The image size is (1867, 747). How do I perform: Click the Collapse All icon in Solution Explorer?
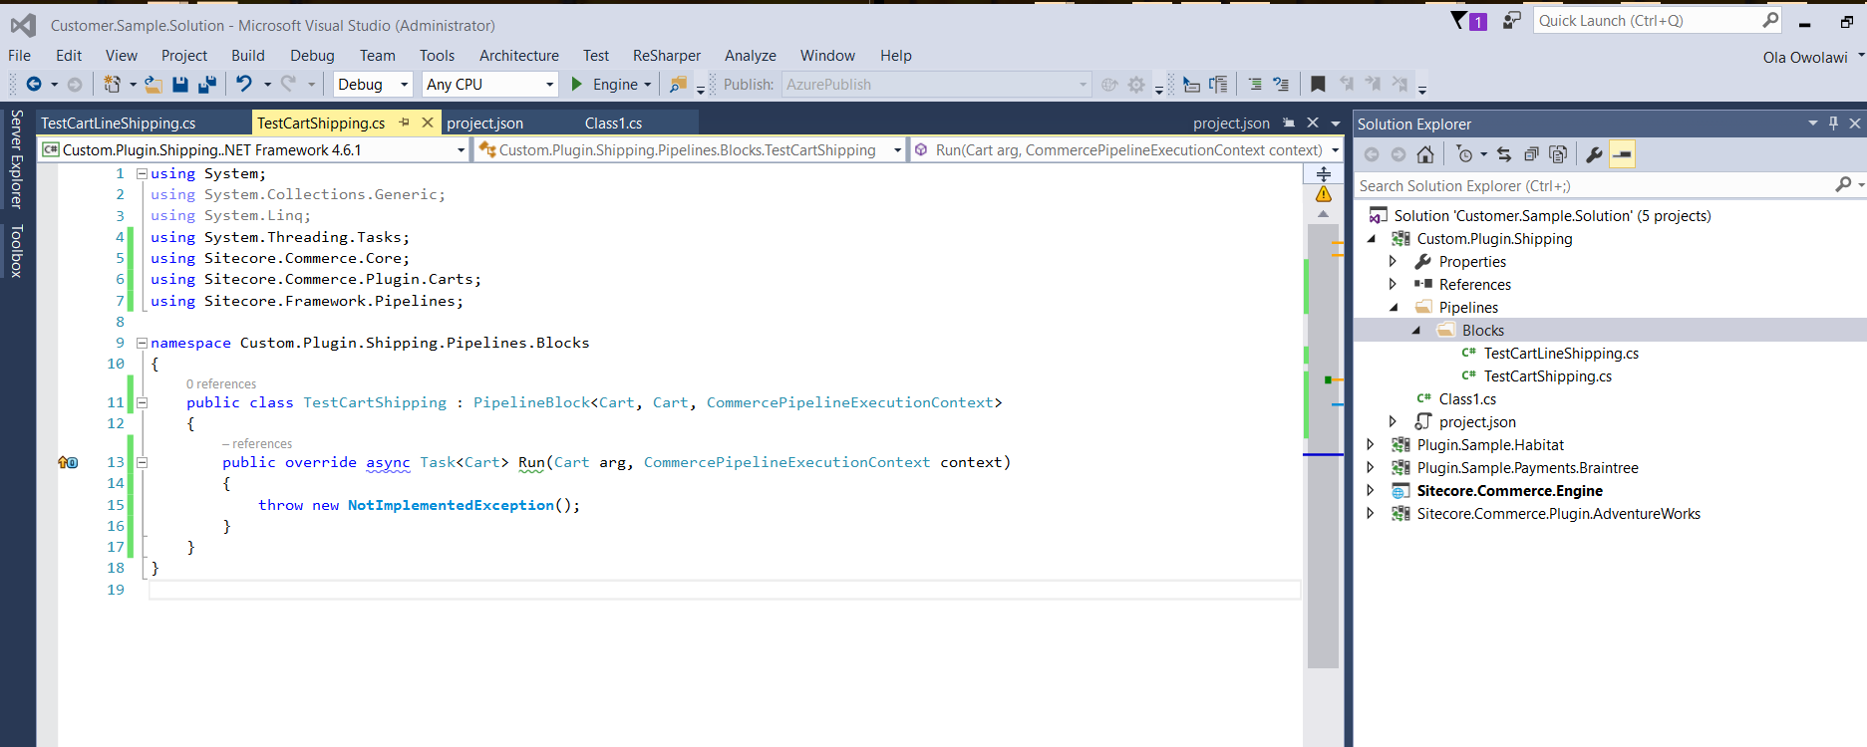(x=1531, y=154)
